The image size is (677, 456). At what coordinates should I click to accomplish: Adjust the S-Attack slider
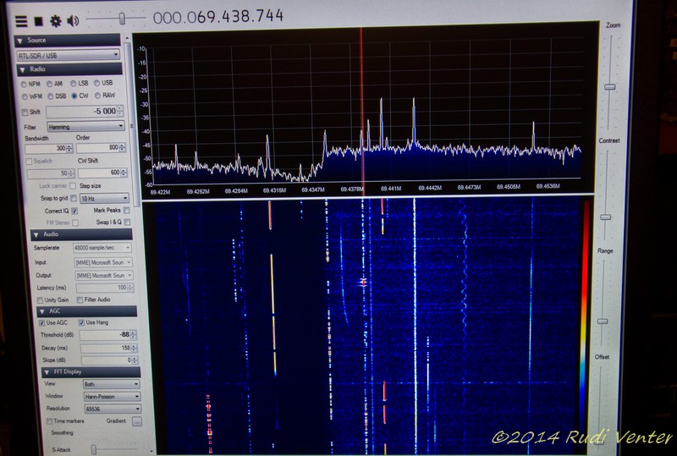point(94,450)
